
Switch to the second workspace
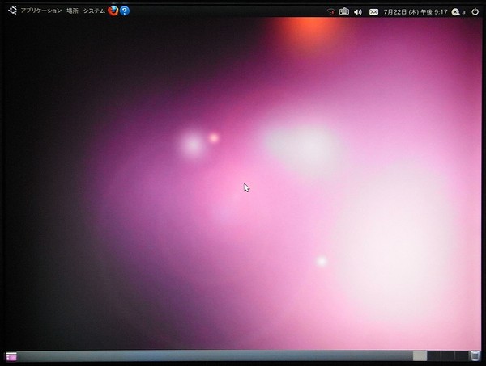click(434, 355)
